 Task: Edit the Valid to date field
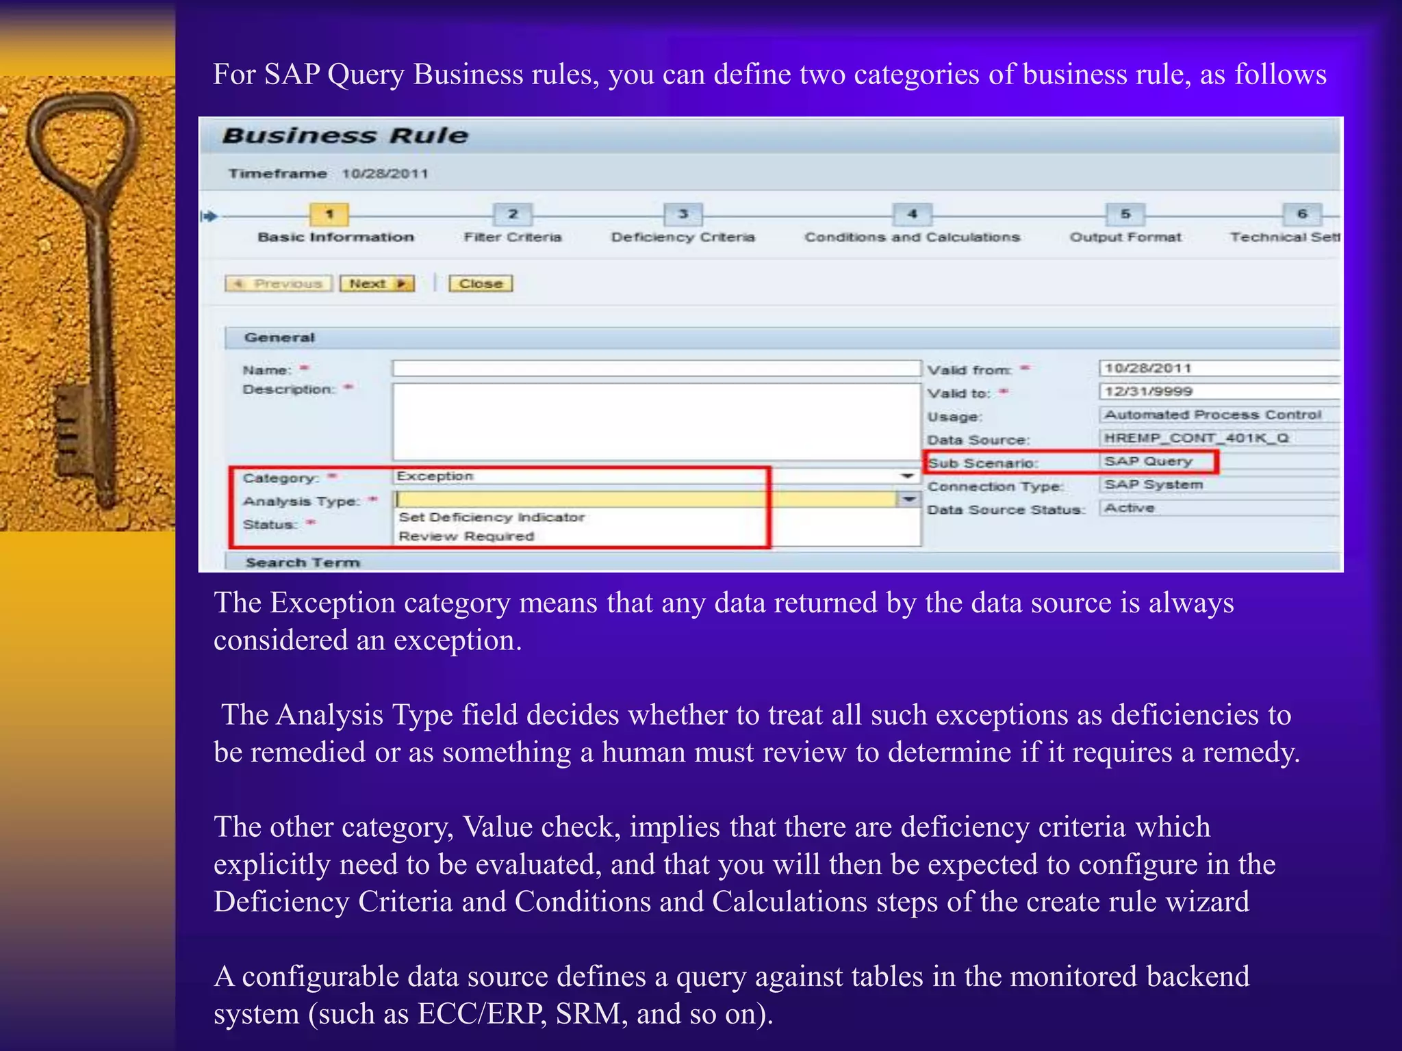[x=1219, y=391]
